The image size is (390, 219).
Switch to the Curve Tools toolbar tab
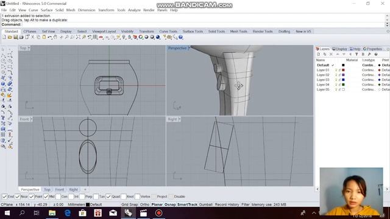point(168,31)
